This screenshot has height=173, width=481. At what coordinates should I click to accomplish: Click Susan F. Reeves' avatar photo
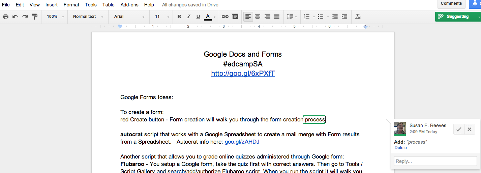[x=400, y=129]
